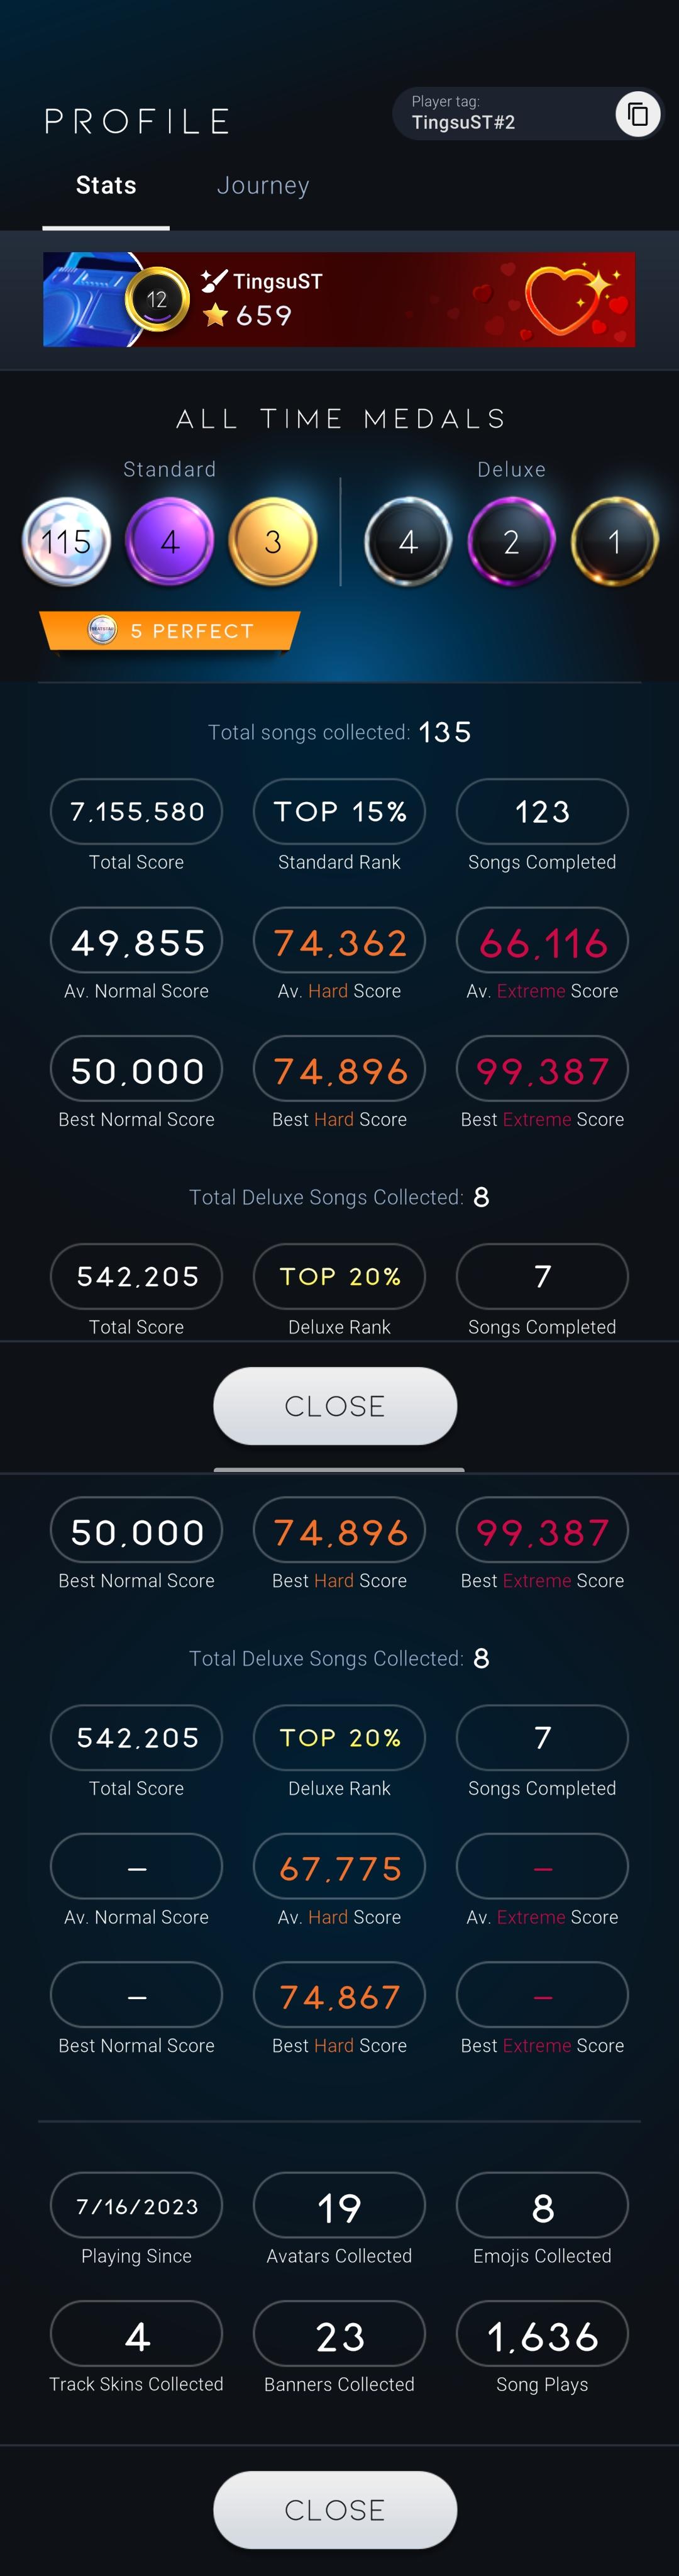Tap the 1,636 Song Plays stat
This screenshot has height=2576, width=679.
coord(542,2336)
